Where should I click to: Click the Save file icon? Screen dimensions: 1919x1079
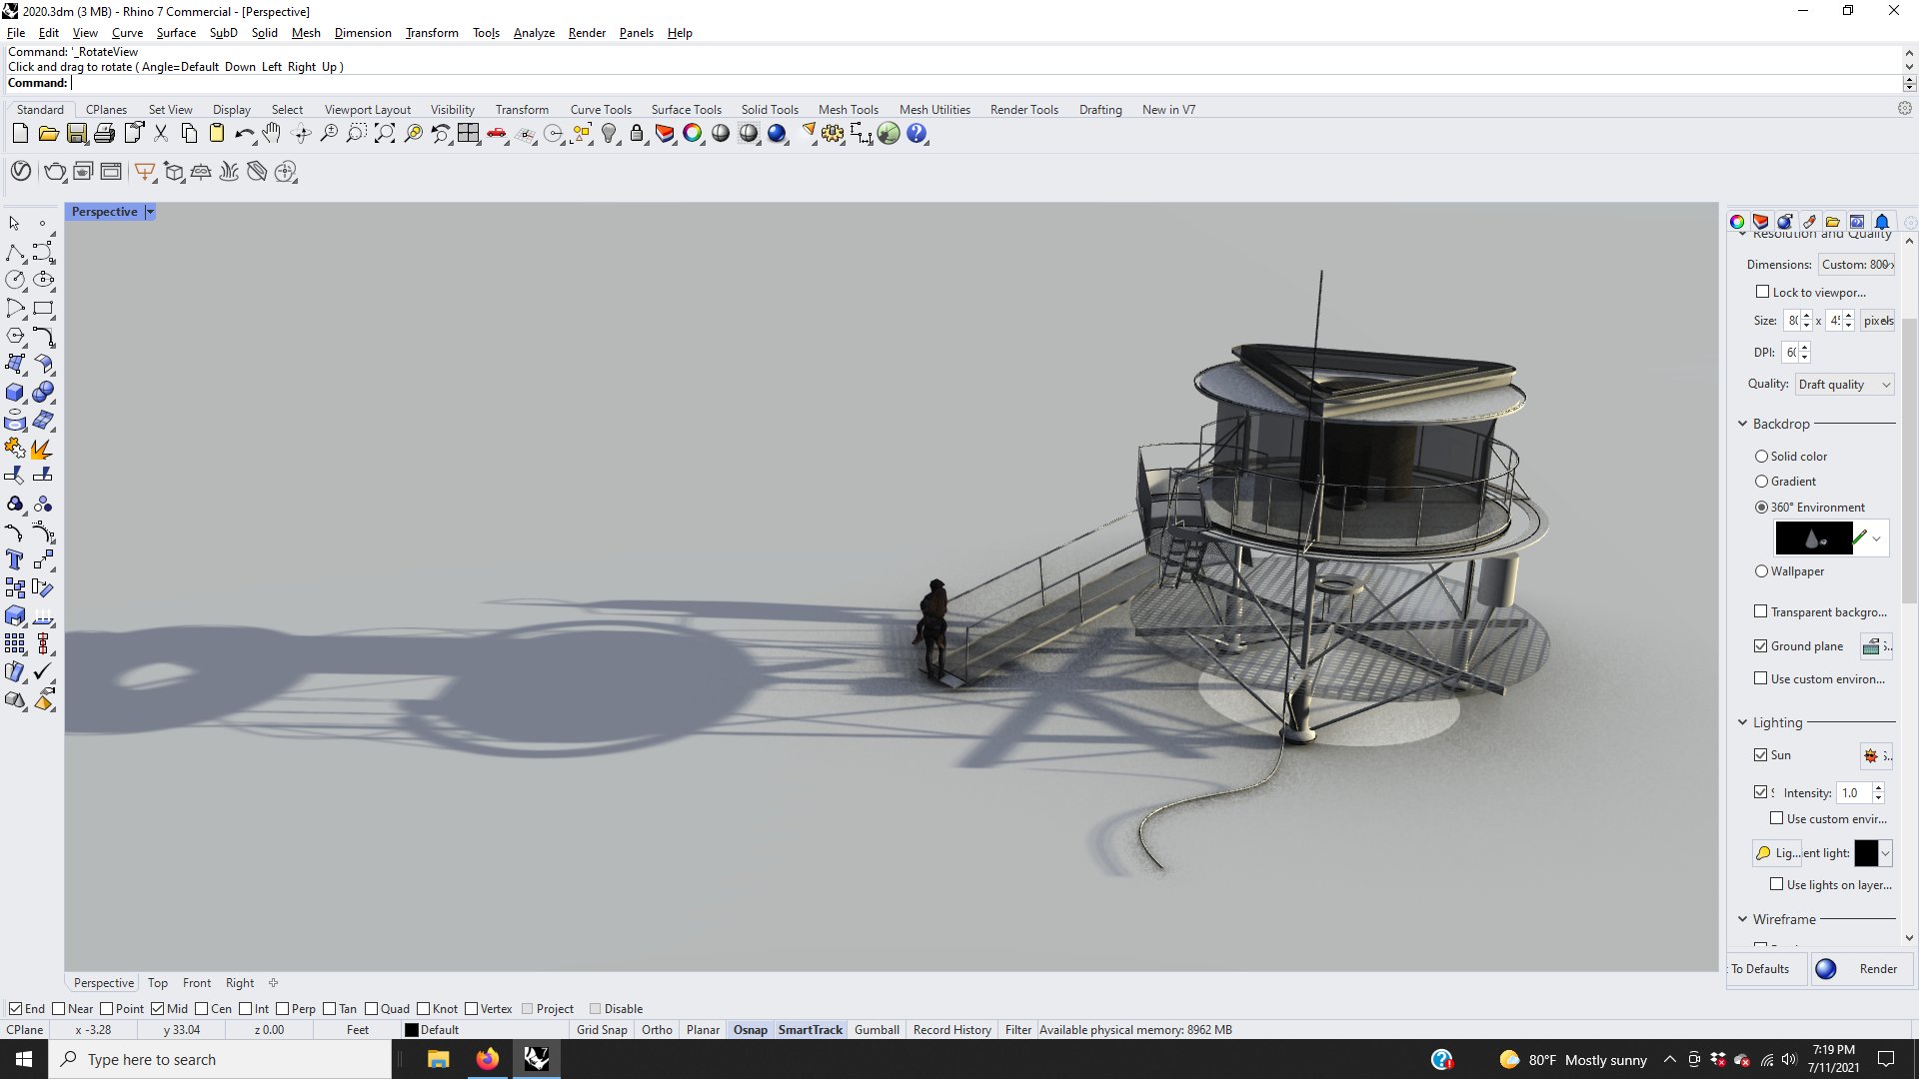click(x=76, y=134)
